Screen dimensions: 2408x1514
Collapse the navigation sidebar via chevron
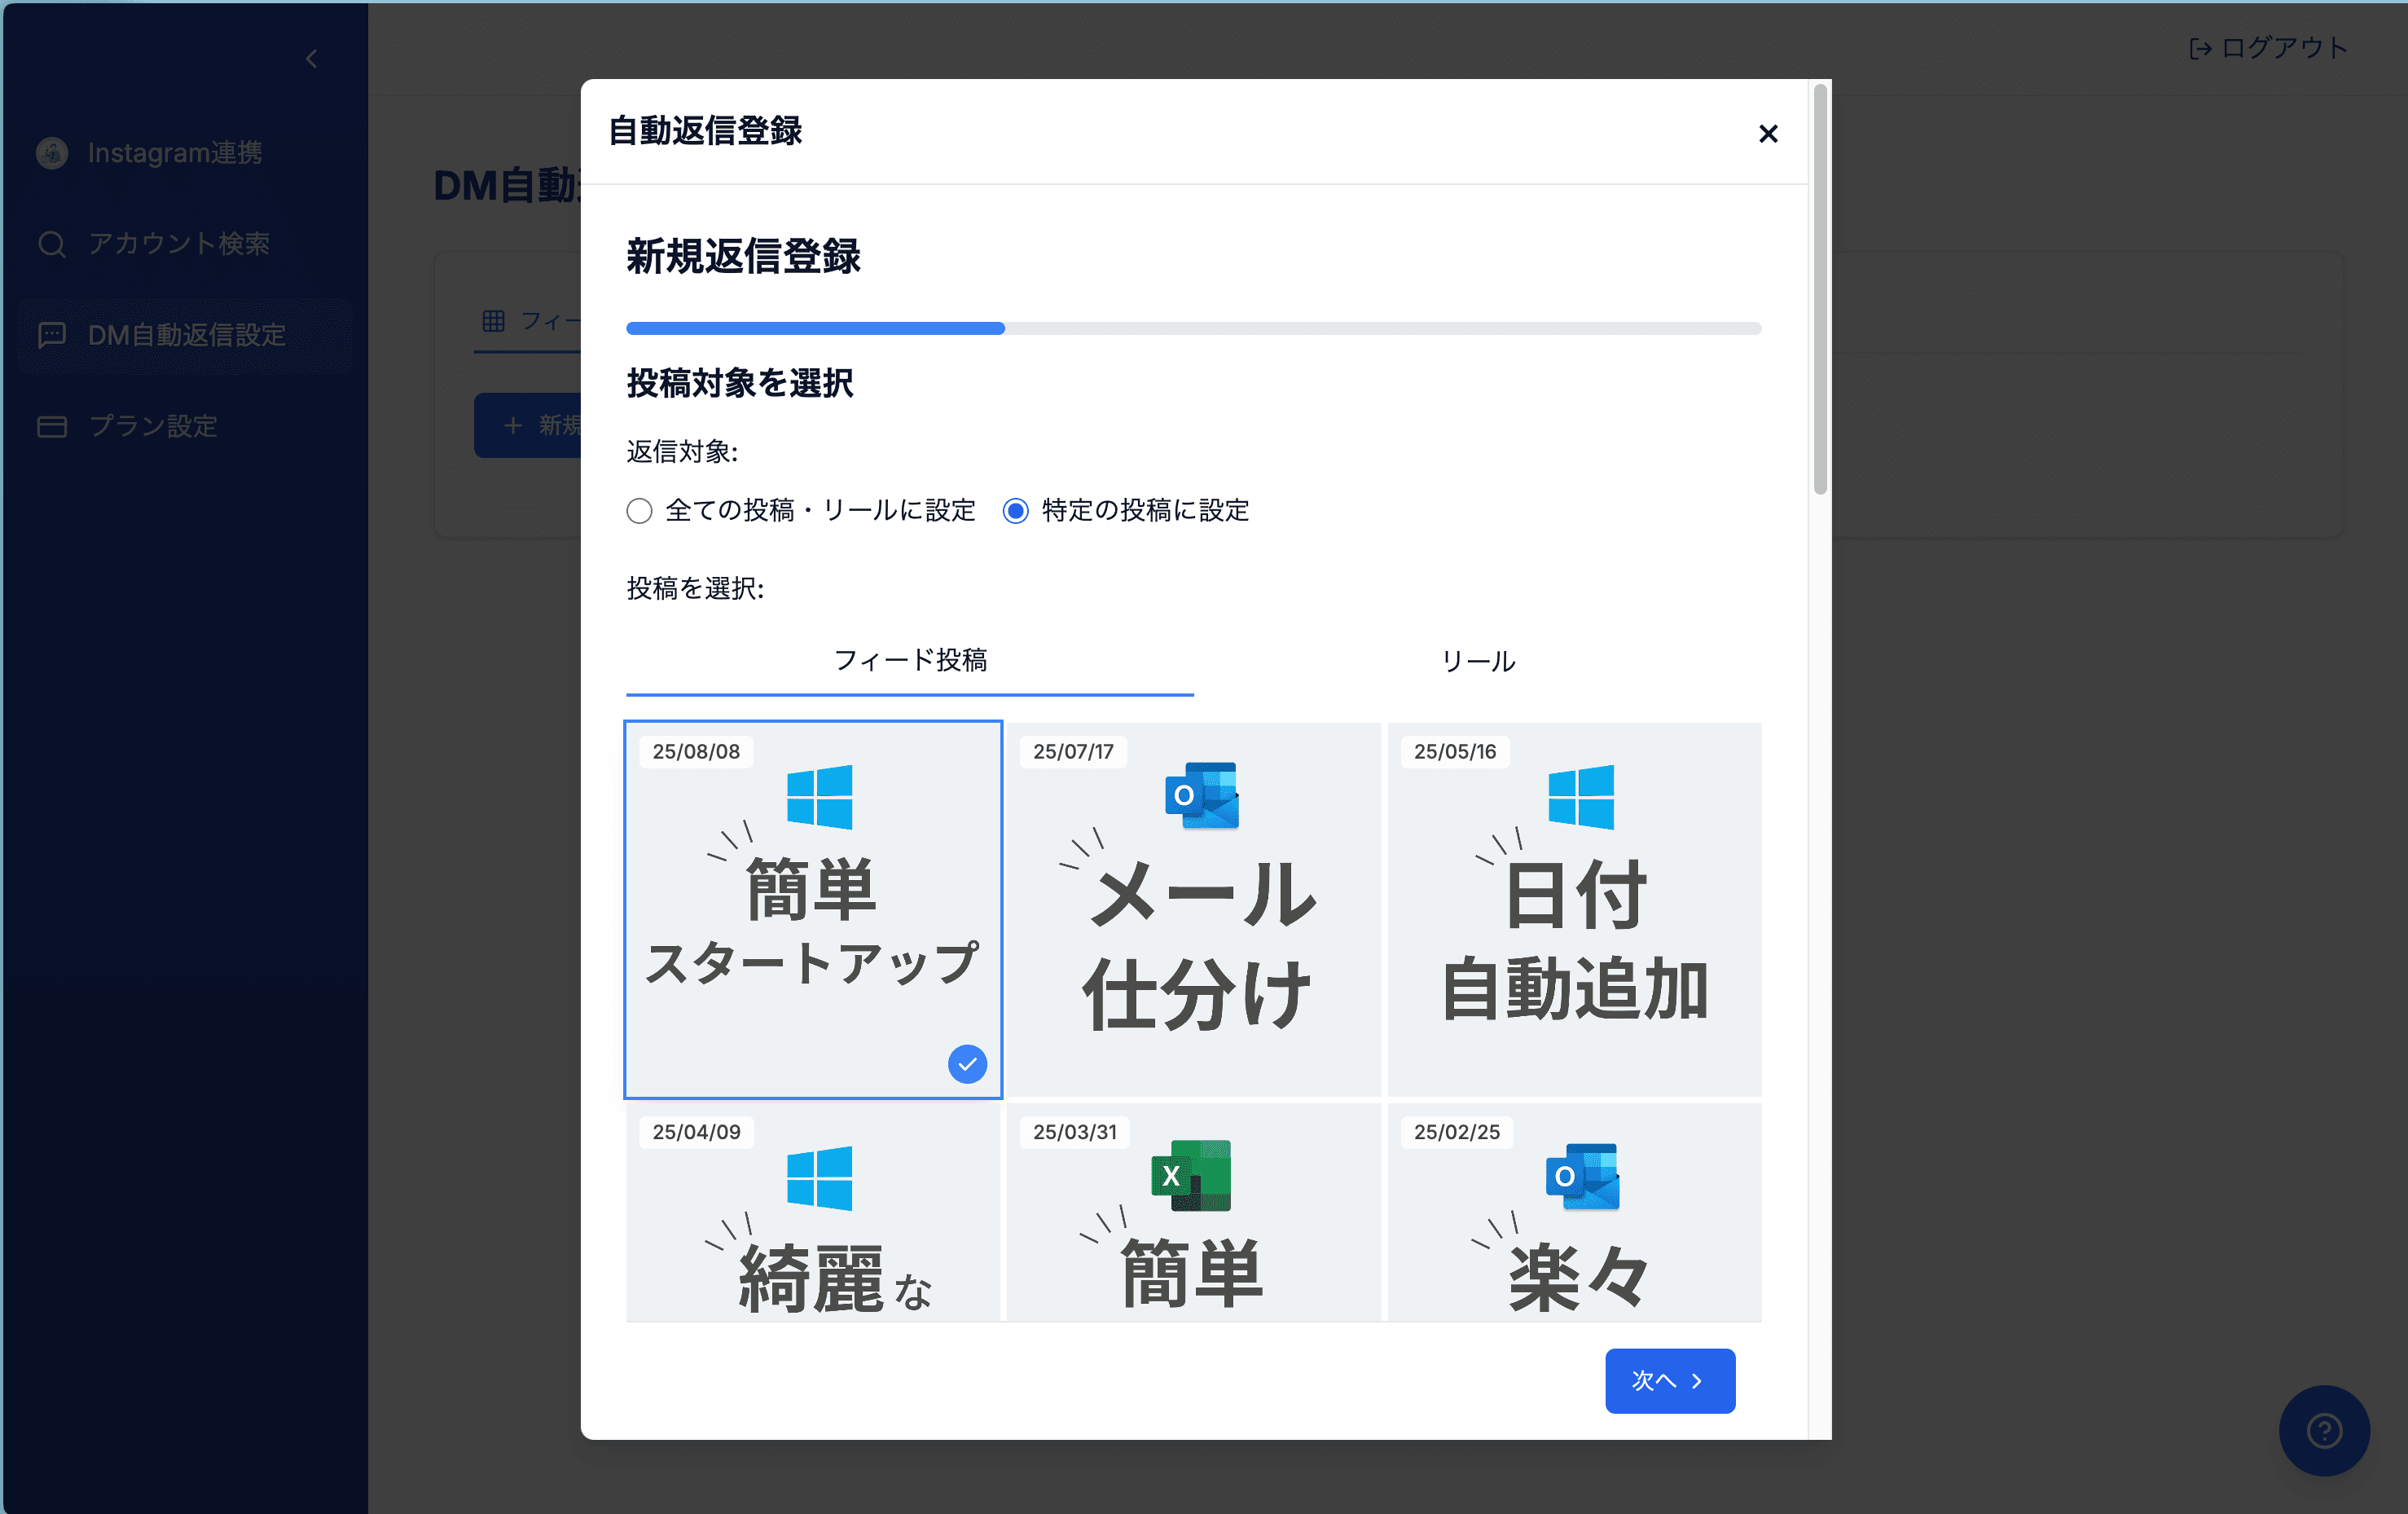(x=311, y=58)
